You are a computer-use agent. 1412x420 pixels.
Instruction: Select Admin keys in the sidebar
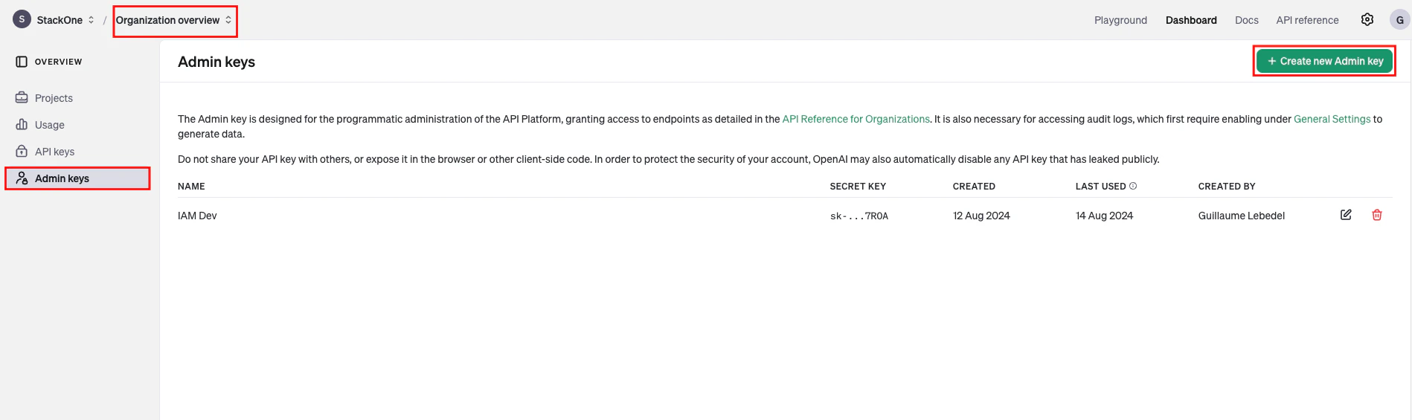point(78,178)
